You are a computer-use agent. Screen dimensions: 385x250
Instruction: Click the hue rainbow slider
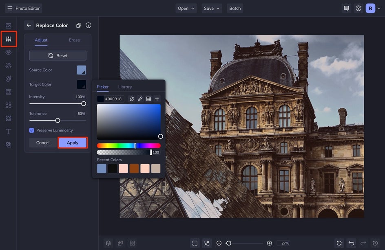128,146
